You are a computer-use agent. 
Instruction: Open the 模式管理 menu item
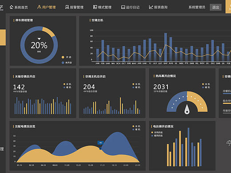(x=102, y=7)
